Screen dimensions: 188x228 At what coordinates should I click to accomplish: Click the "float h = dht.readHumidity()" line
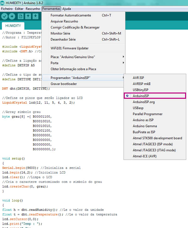pos(53,210)
